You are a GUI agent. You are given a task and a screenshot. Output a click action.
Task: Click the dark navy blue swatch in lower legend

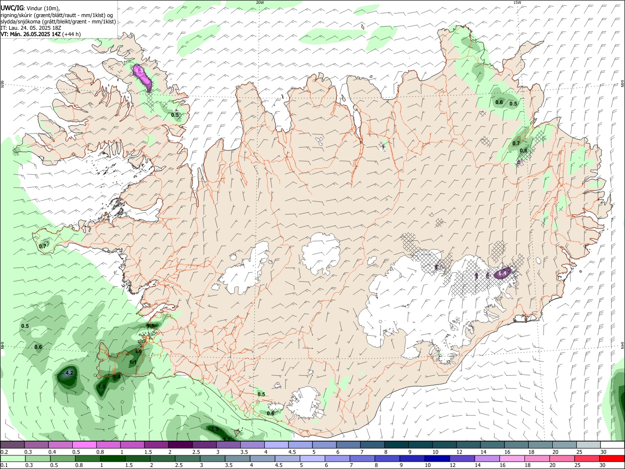tap(437, 459)
